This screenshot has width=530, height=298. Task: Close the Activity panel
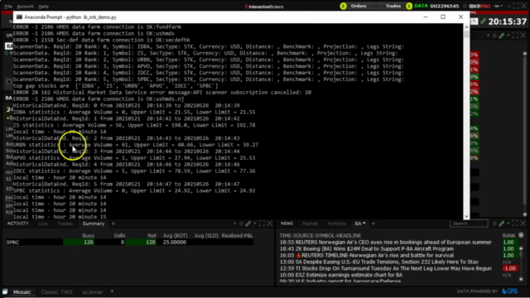(270, 223)
